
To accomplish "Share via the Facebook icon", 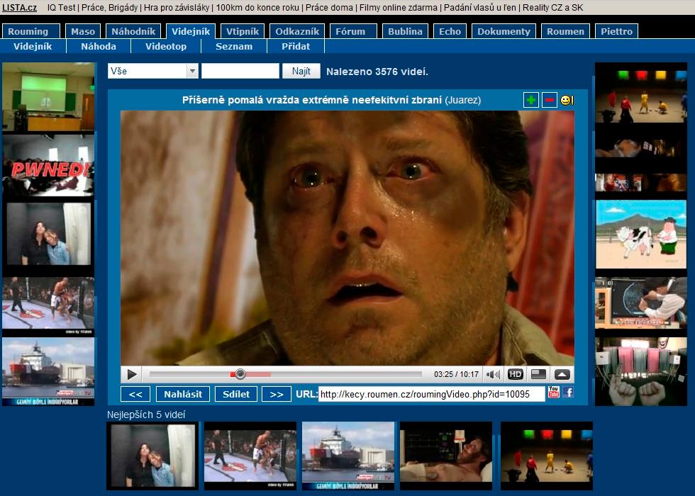I will [568, 391].
